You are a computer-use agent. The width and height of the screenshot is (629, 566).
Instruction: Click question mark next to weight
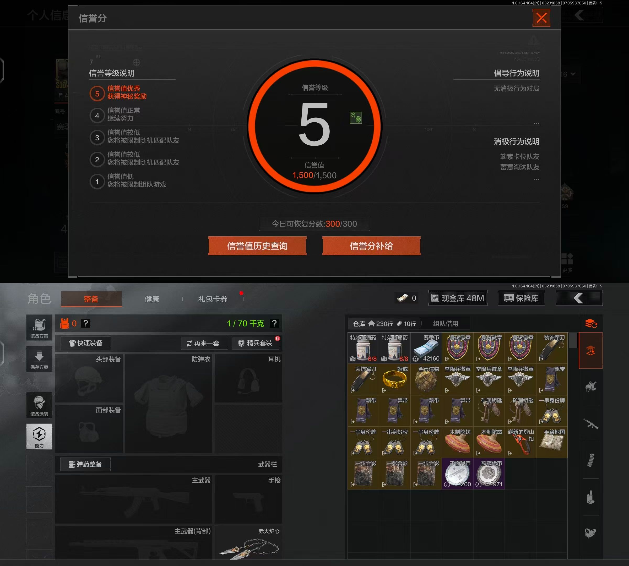(274, 323)
